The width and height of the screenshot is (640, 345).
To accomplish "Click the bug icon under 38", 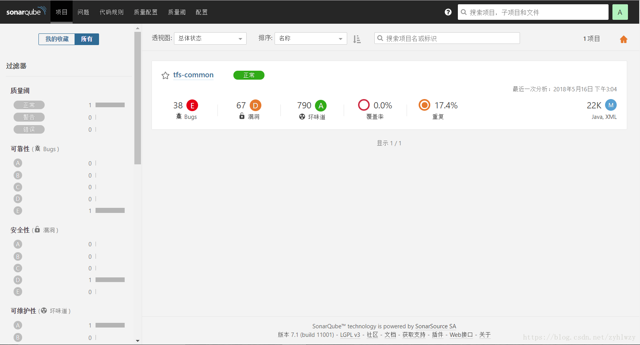I will click(x=179, y=116).
